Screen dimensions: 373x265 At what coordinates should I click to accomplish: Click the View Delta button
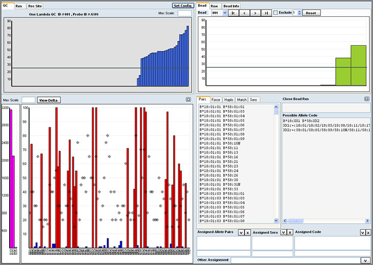48,100
